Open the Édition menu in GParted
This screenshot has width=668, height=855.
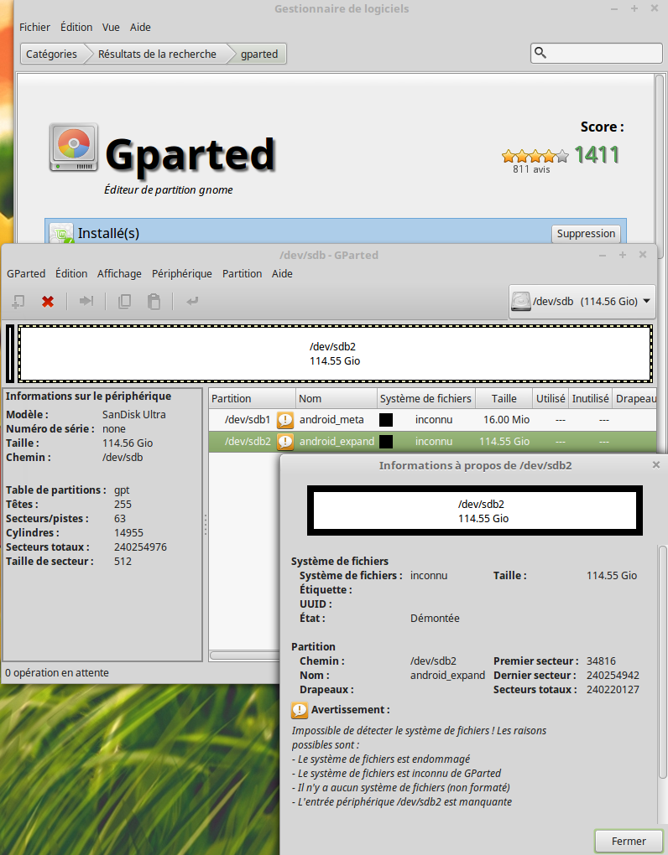tap(71, 274)
